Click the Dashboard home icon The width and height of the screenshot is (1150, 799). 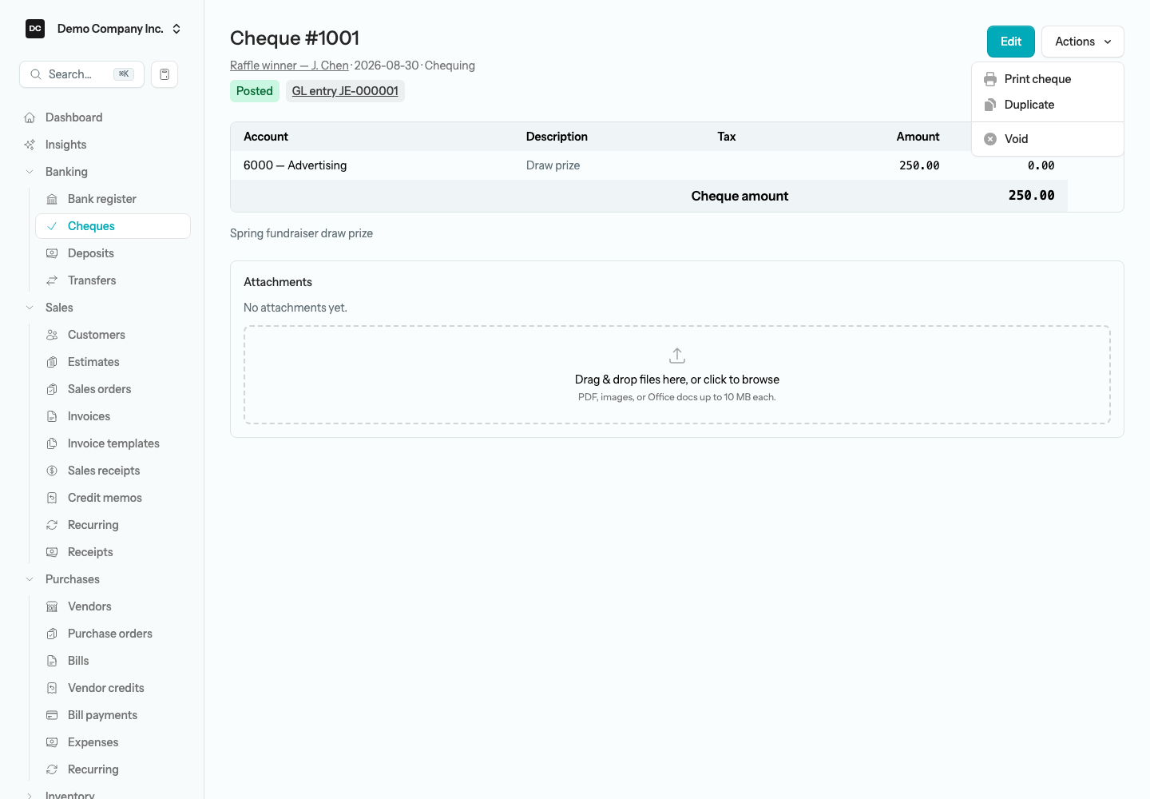(30, 117)
